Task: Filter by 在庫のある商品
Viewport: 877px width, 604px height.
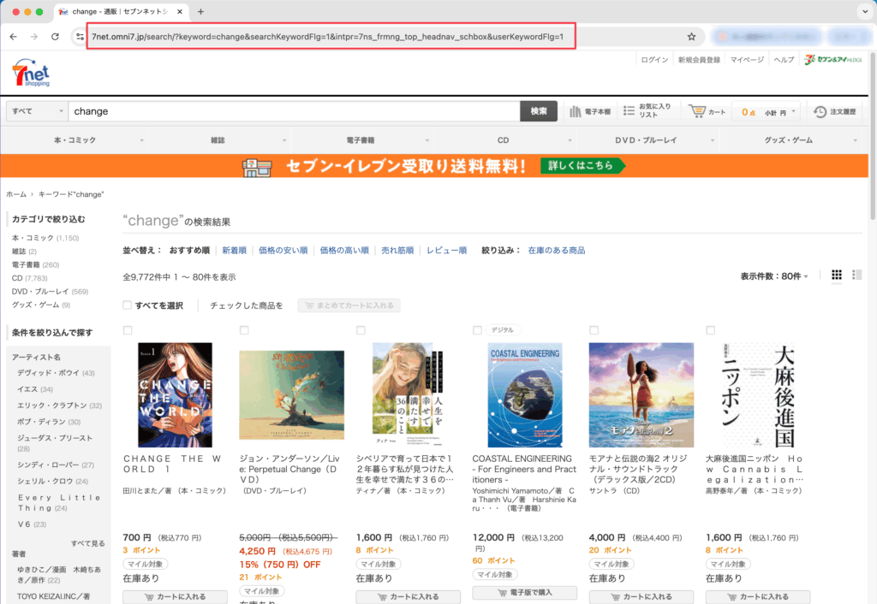Action: tap(557, 251)
